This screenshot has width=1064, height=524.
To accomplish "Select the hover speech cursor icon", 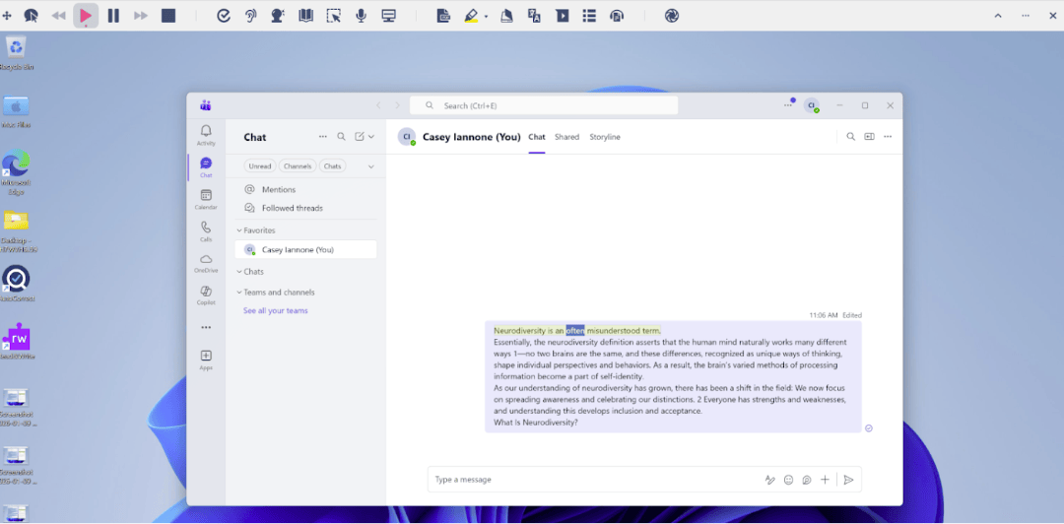I will [x=31, y=16].
